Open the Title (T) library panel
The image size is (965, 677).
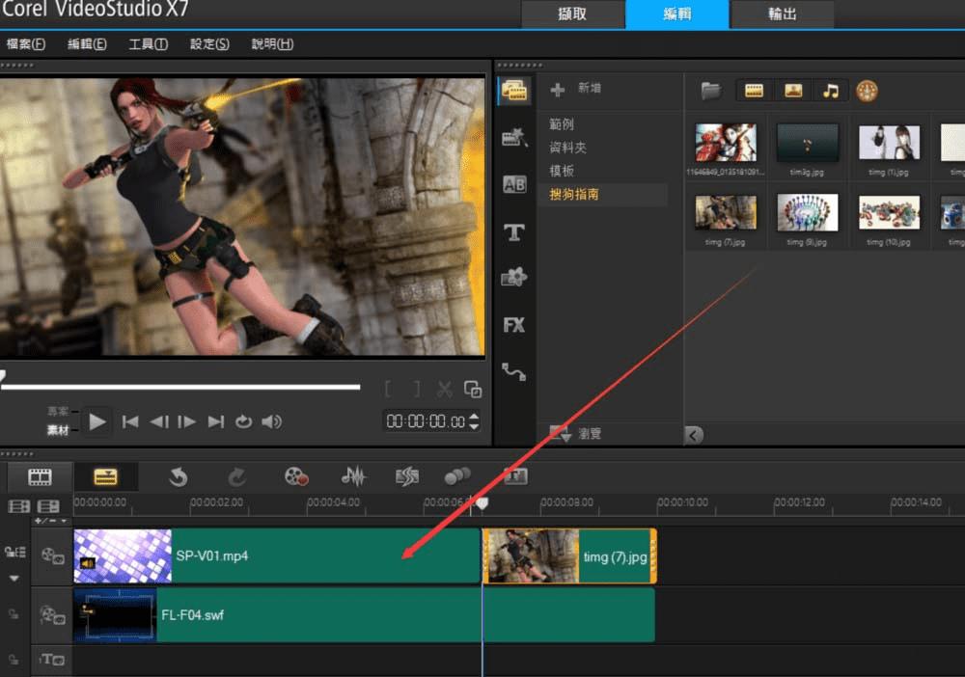[x=514, y=231]
